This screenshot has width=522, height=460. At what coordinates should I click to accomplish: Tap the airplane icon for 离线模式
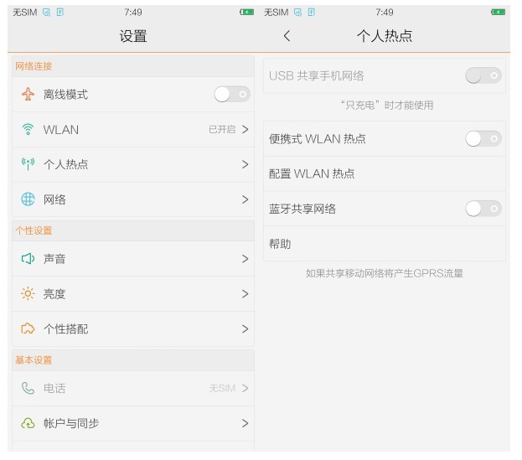28,95
